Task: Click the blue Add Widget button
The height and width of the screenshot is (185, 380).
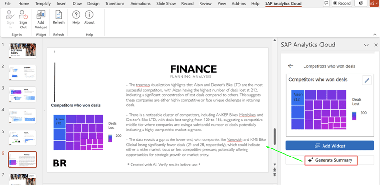Action: tap(330, 146)
